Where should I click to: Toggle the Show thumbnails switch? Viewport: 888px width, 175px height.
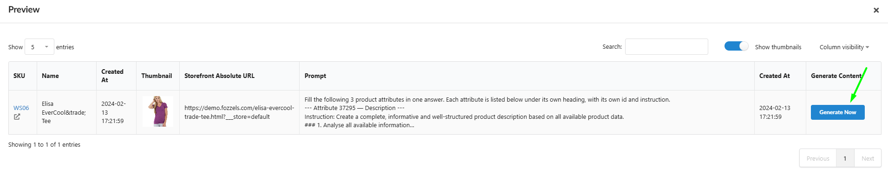click(736, 46)
